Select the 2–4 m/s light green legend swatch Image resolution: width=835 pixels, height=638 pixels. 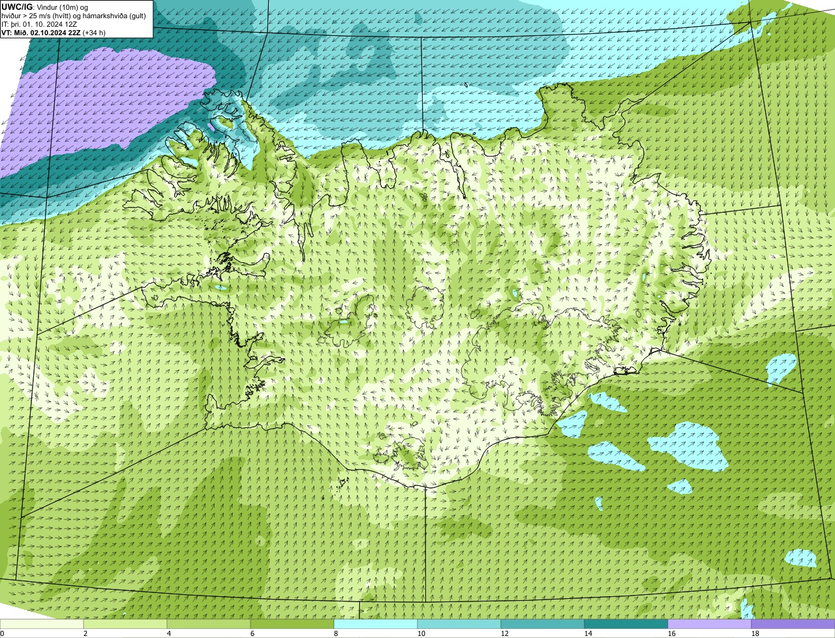point(125,624)
